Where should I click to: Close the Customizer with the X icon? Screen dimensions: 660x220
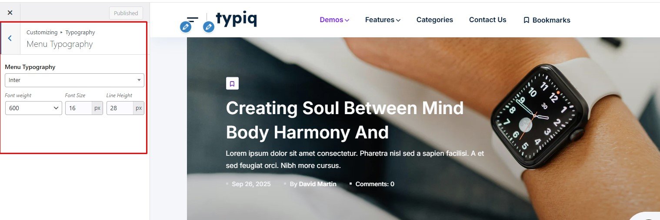tap(10, 13)
